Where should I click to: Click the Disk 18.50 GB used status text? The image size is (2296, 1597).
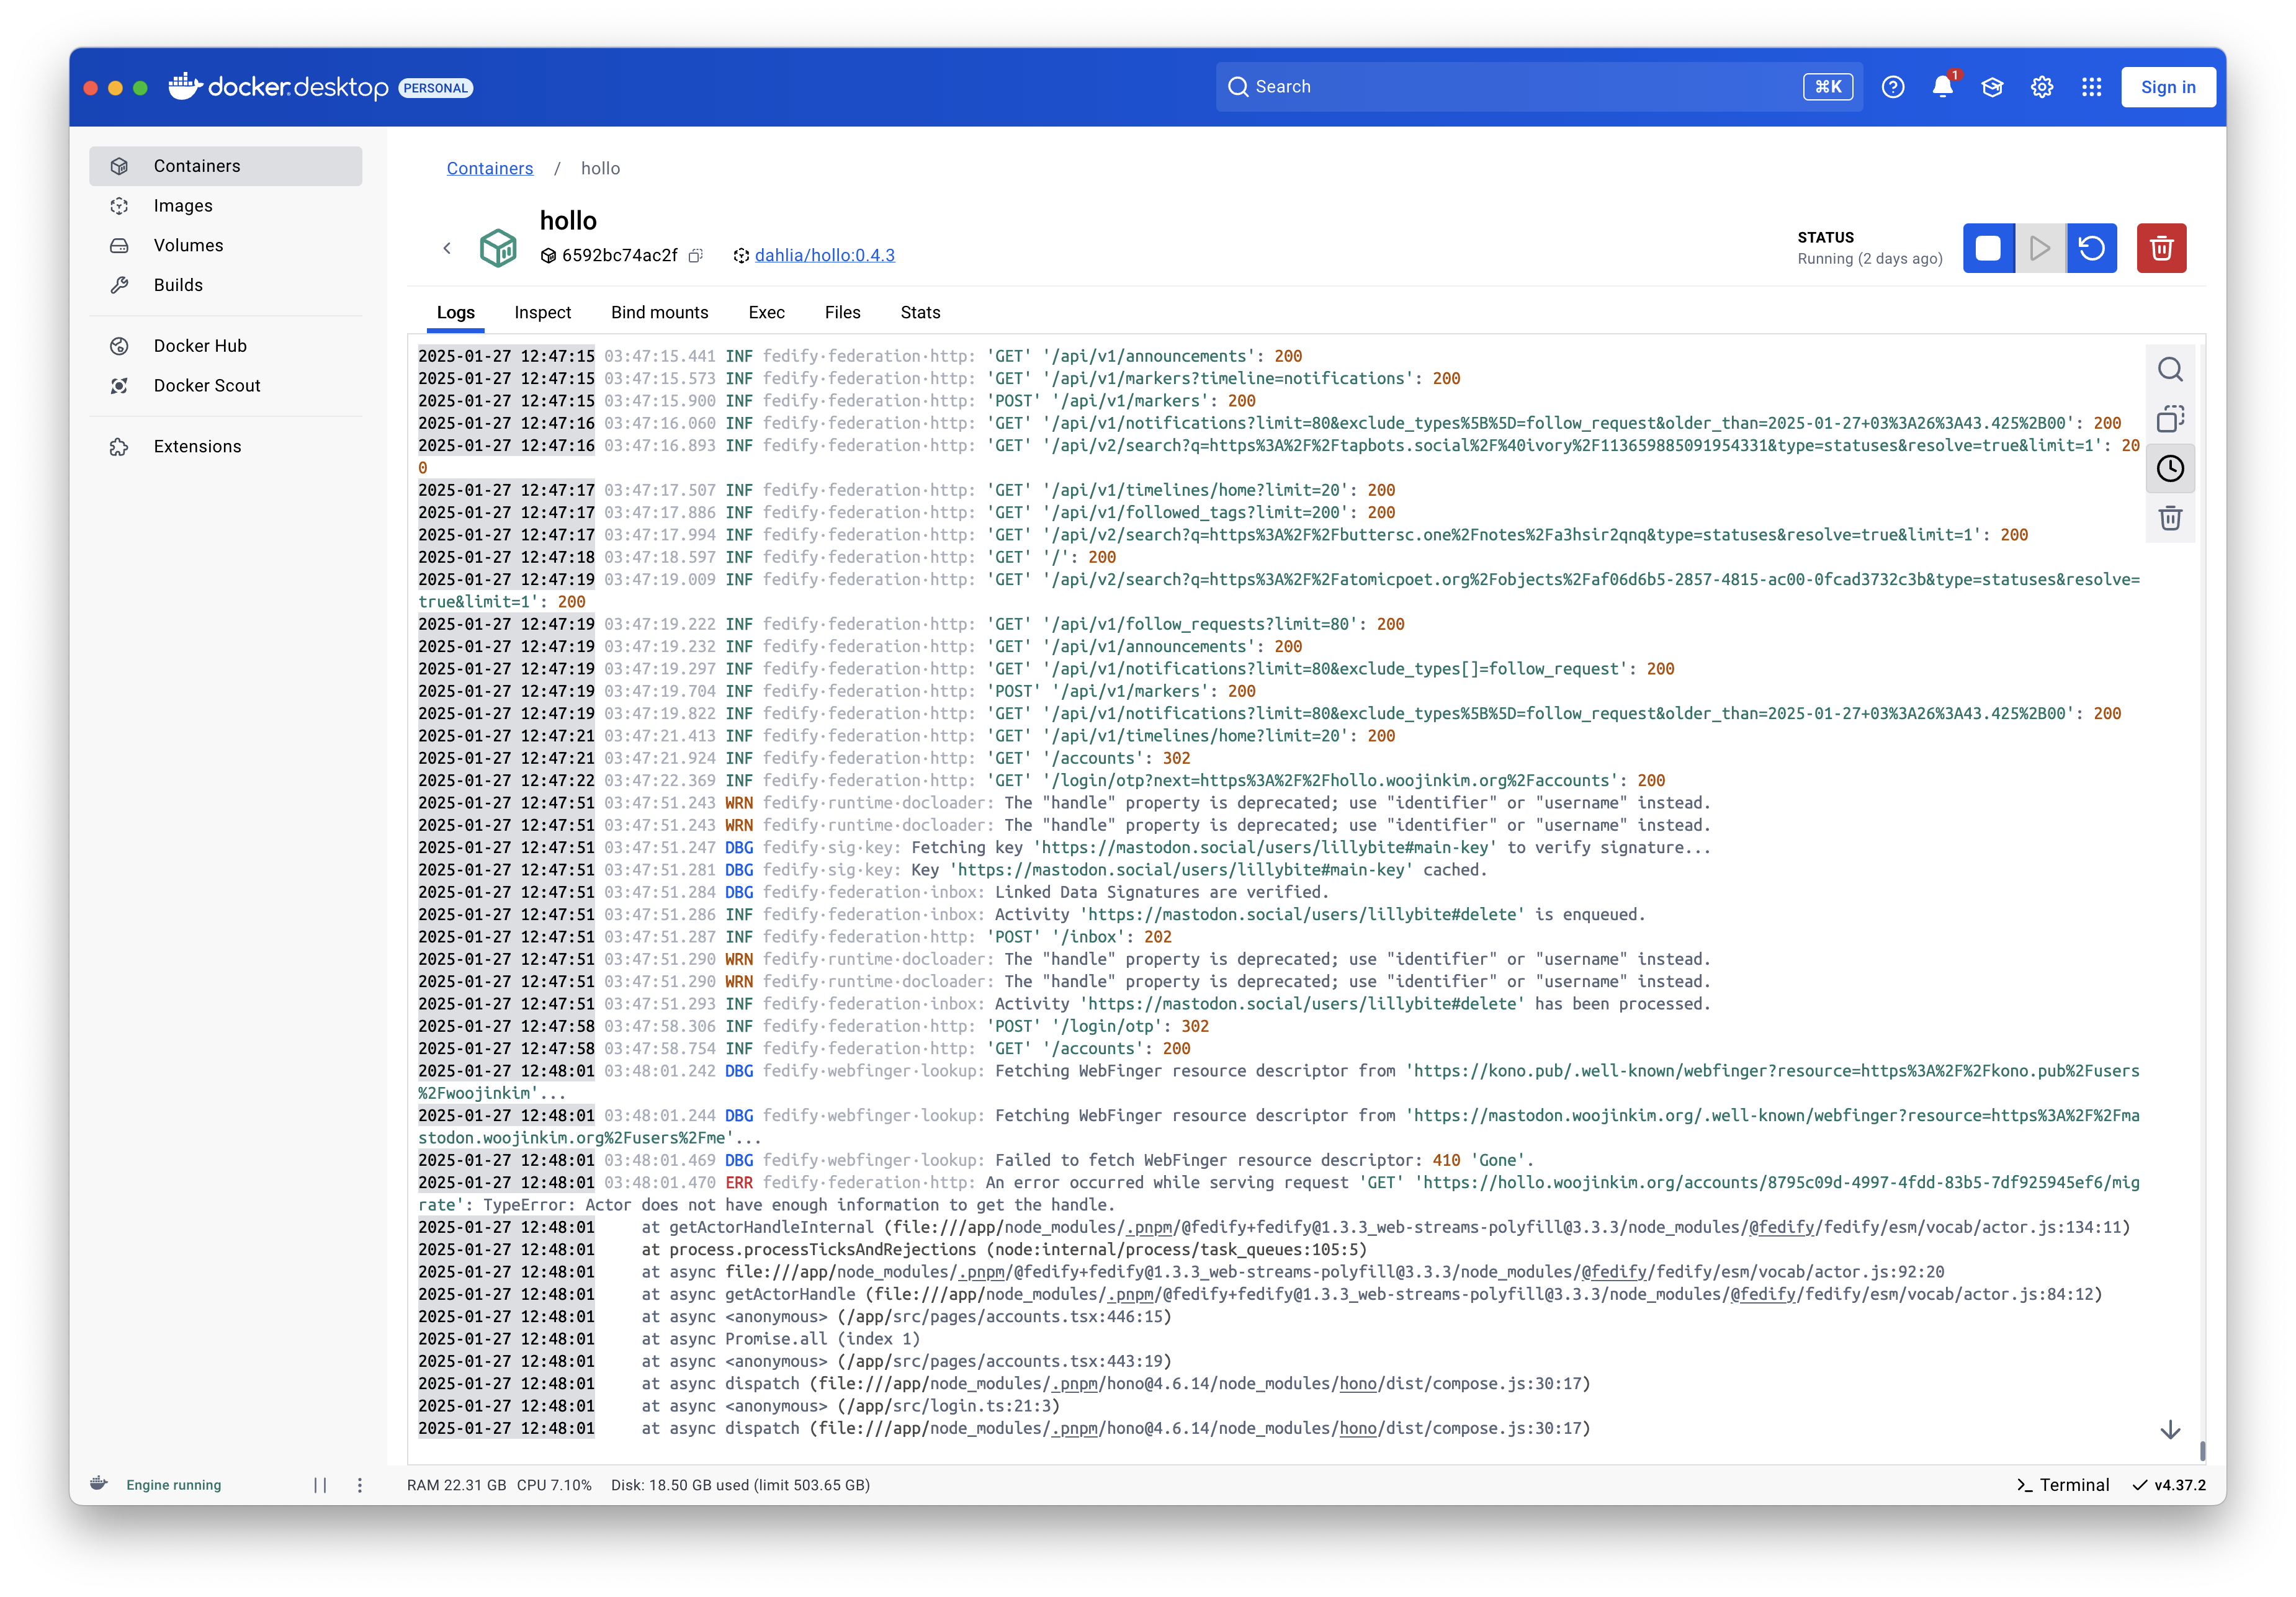click(x=740, y=1485)
